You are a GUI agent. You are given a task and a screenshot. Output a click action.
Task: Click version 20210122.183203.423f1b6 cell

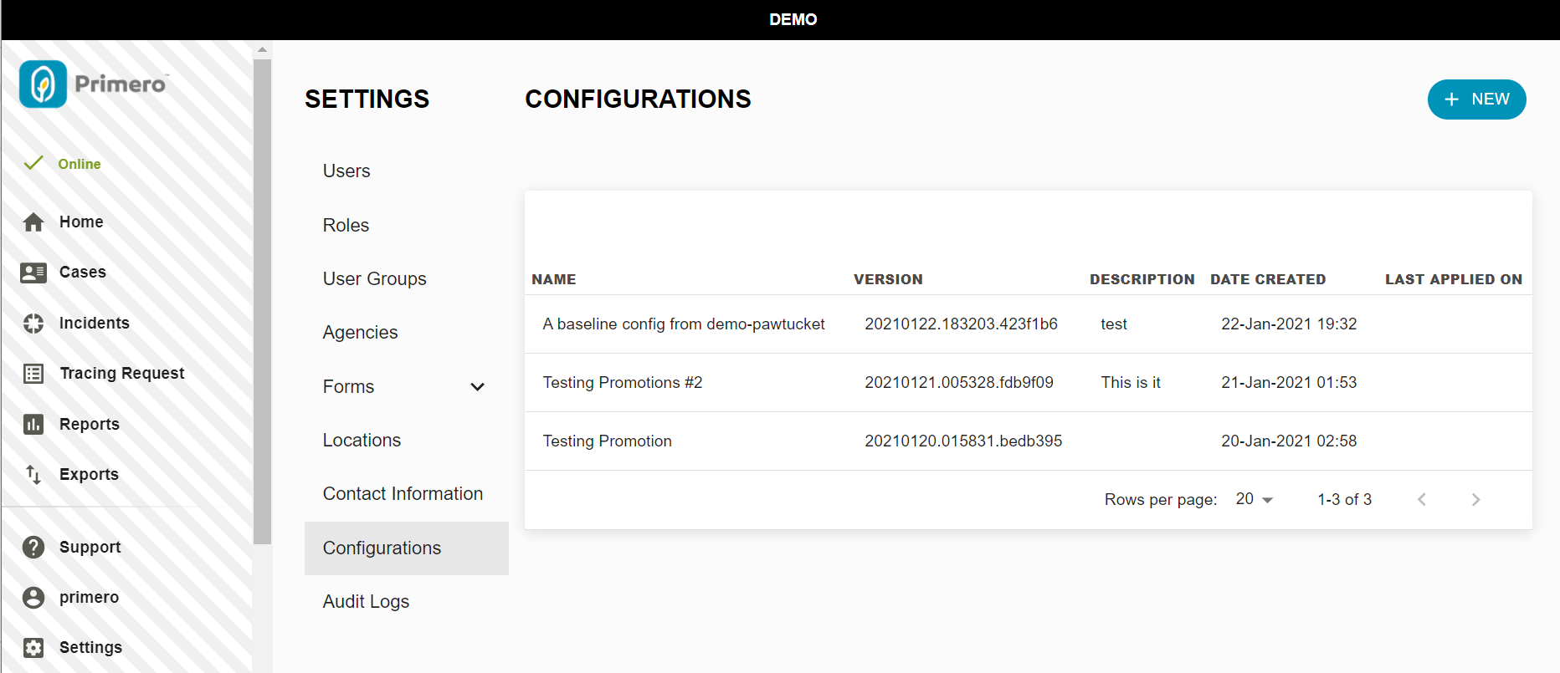961,324
